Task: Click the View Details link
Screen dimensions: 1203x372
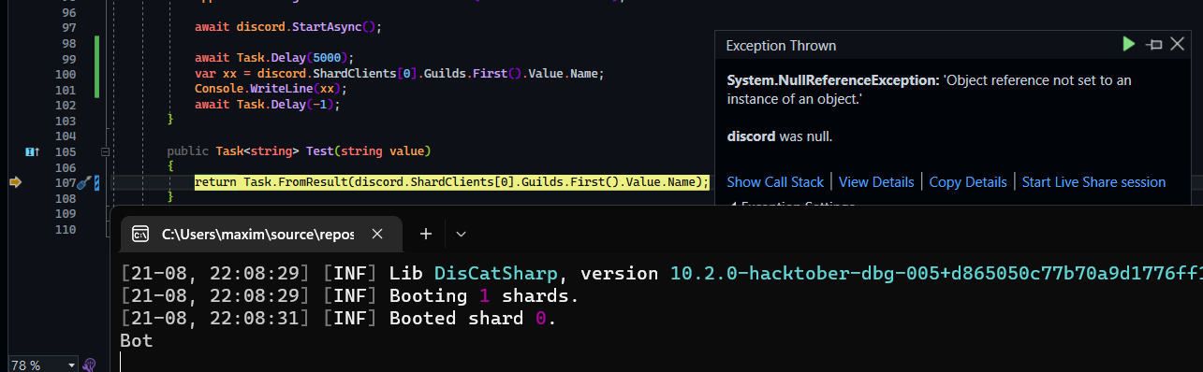Action: 876,182
